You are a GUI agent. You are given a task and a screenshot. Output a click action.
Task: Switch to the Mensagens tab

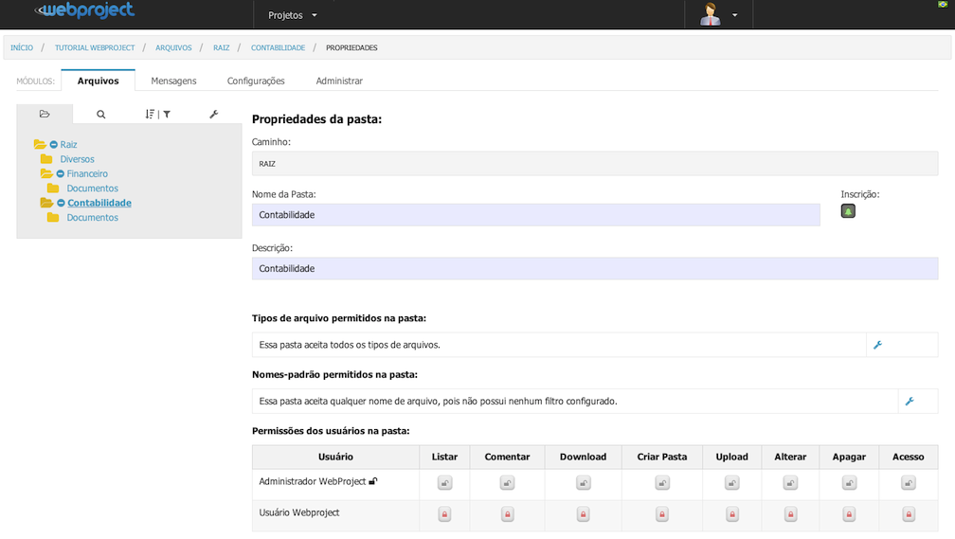point(173,81)
